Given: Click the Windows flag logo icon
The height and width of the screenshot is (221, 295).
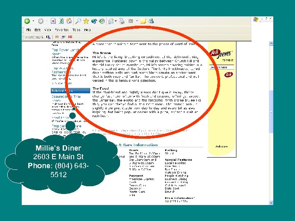Looking at the screenshot, I should tap(256, 19).
